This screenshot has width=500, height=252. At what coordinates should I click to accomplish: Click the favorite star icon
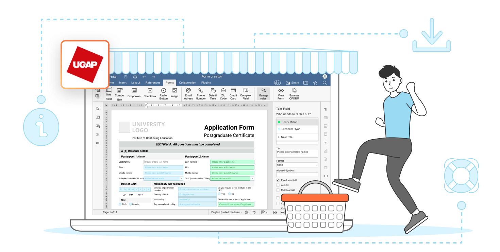point(315,83)
